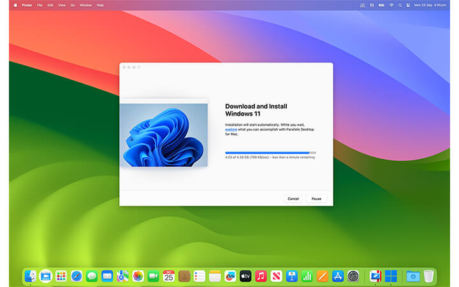Open the App Store from the Dock

[x=338, y=276]
